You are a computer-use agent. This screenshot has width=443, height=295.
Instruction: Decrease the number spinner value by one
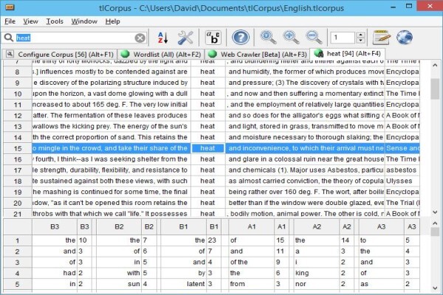[x=360, y=41]
